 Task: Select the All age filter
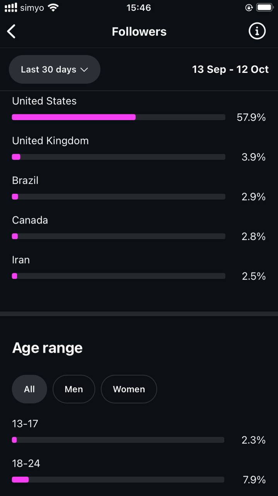point(29,389)
